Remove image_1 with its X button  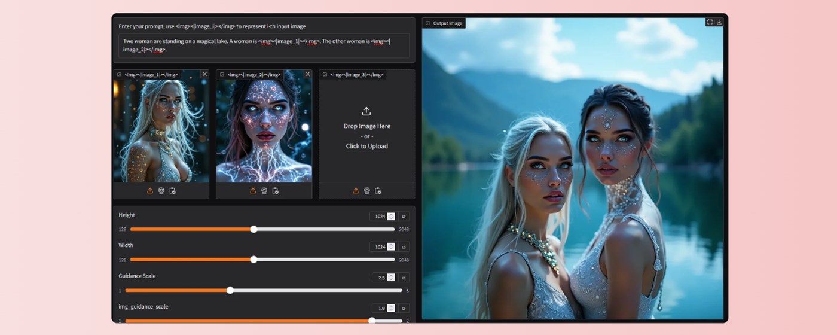coord(204,74)
